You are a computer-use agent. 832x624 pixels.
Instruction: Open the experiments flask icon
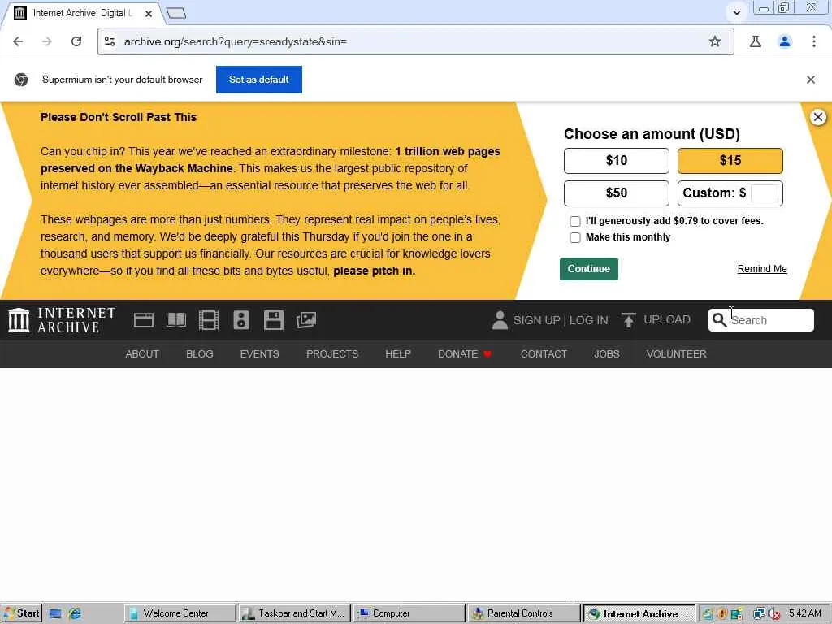click(x=756, y=41)
